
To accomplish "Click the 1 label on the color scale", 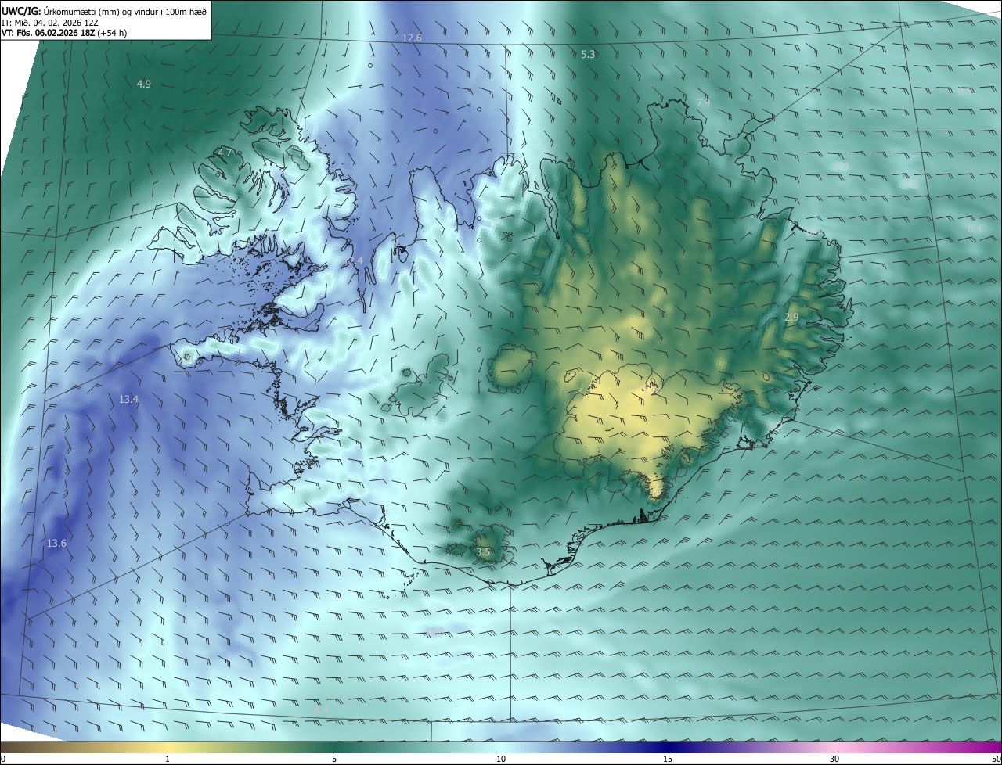I will [x=168, y=759].
